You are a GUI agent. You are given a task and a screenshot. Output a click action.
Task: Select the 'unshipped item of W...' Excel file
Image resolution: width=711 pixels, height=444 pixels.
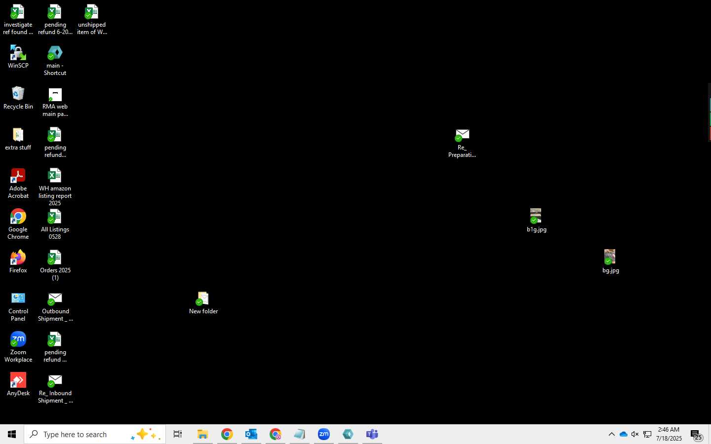(x=92, y=20)
